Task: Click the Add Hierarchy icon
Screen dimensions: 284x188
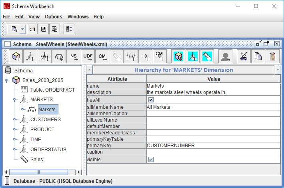Action: point(59,56)
